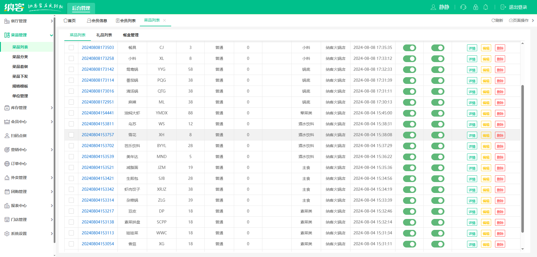Toggle the first switch in the 雪花 row

(409, 135)
